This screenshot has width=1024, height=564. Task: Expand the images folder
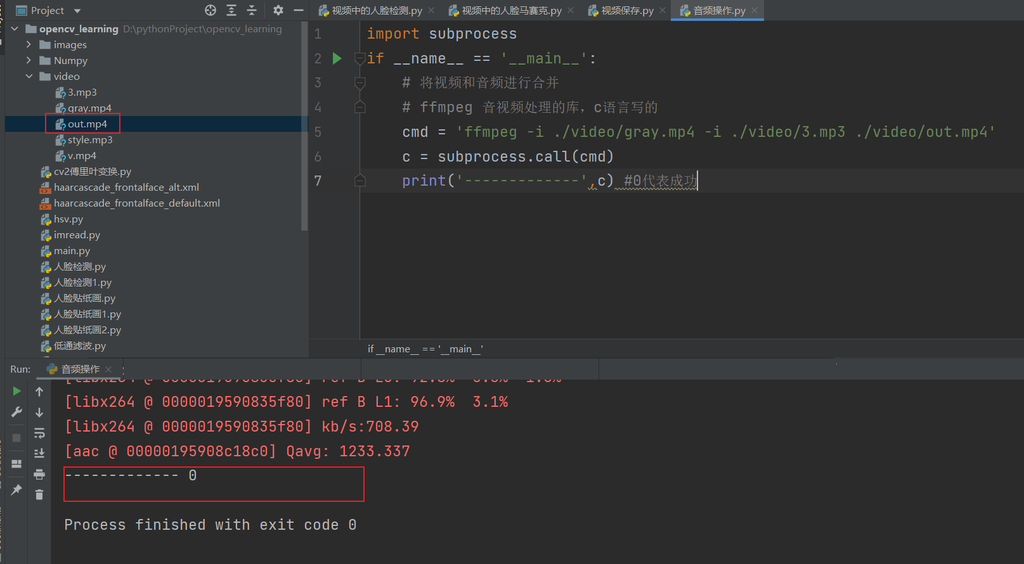(x=29, y=44)
